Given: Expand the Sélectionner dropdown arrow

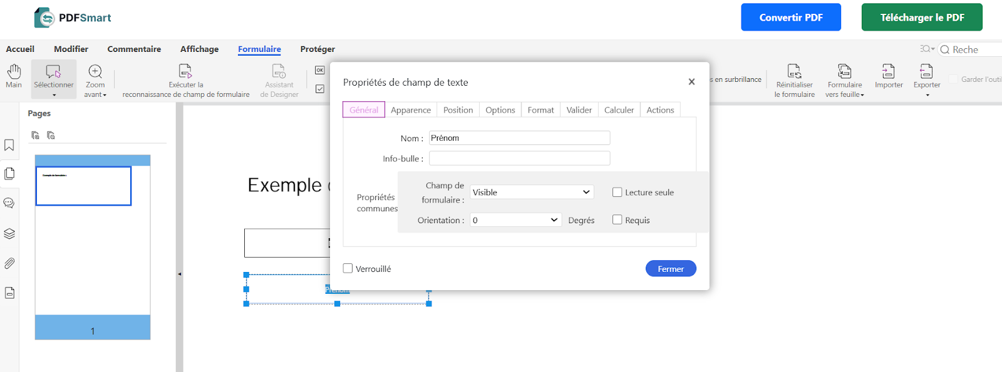Looking at the screenshot, I should coord(54,95).
